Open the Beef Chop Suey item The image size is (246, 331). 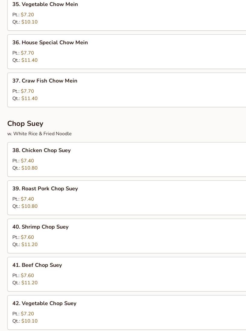(37, 265)
